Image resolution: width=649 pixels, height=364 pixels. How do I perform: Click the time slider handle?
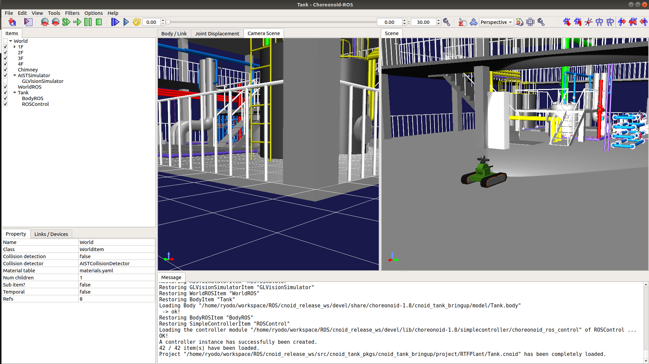[168, 22]
